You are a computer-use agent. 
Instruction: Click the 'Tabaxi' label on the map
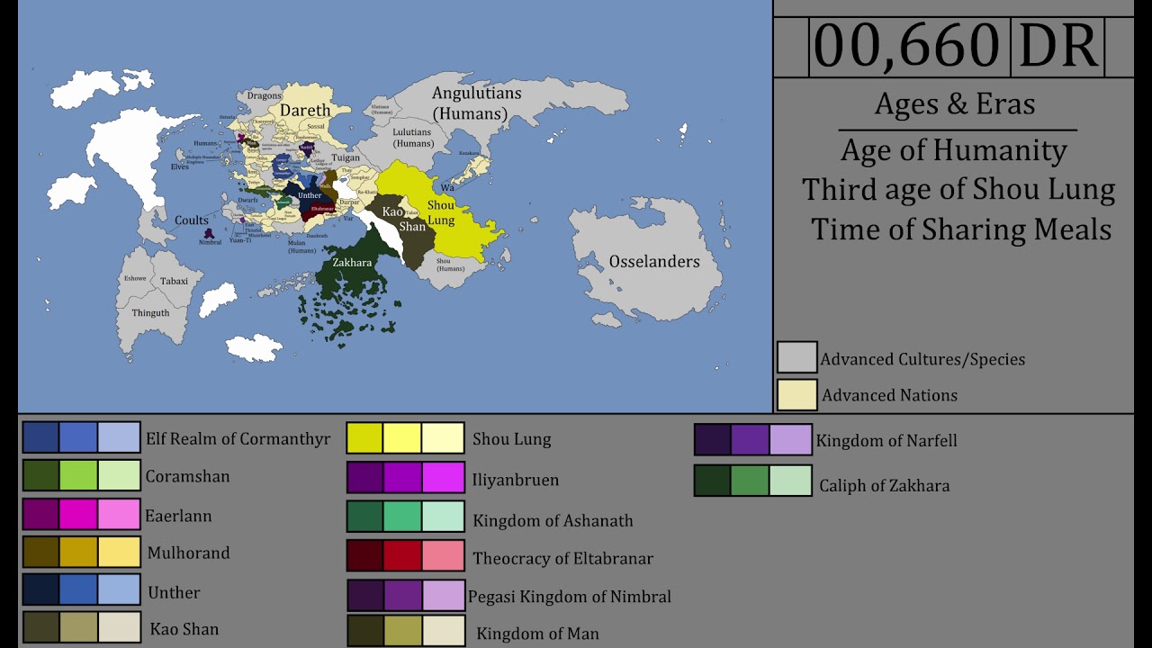[175, 281]
